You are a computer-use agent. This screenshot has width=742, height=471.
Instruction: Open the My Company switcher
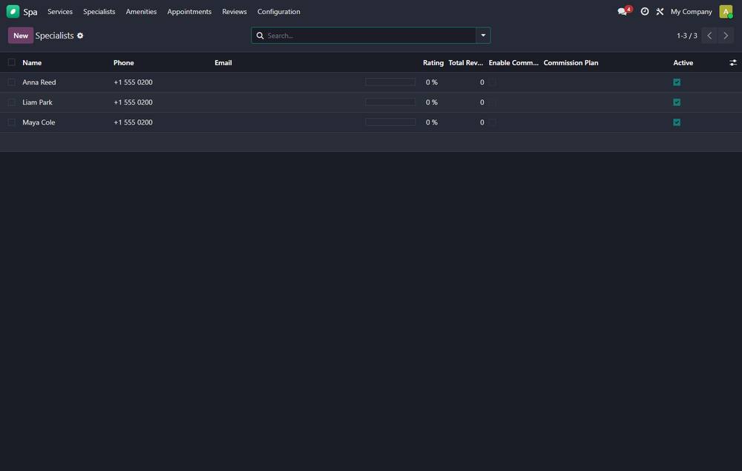pos(691,11)
